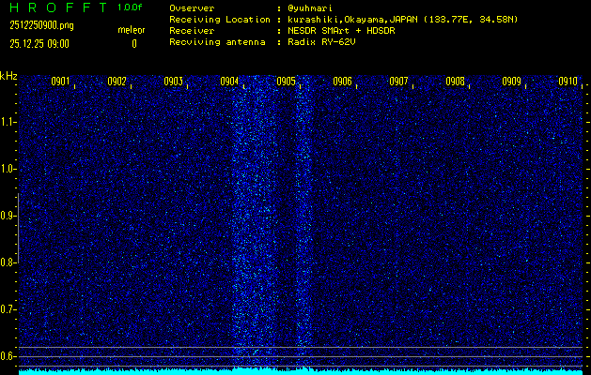Image resolution: width=591 pixels, height=375 pixels.
Task: Click the HROFFT program title
Action: [x=59, y=7]
